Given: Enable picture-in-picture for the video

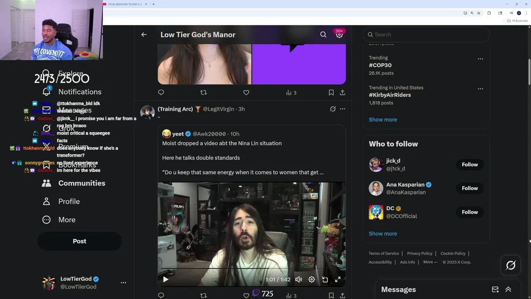Looking at the screenshot, I should click(x=325, y=279).
